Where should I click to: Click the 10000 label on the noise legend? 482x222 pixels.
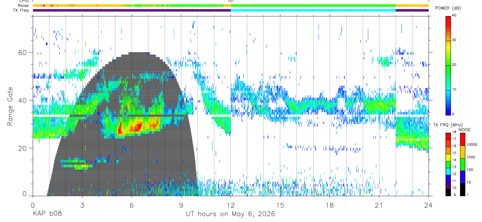[x=472, y=144]
